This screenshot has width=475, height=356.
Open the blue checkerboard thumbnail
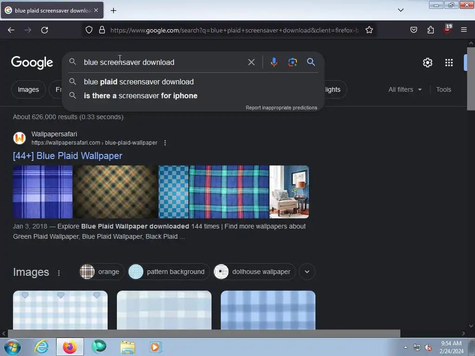[173, 191]
